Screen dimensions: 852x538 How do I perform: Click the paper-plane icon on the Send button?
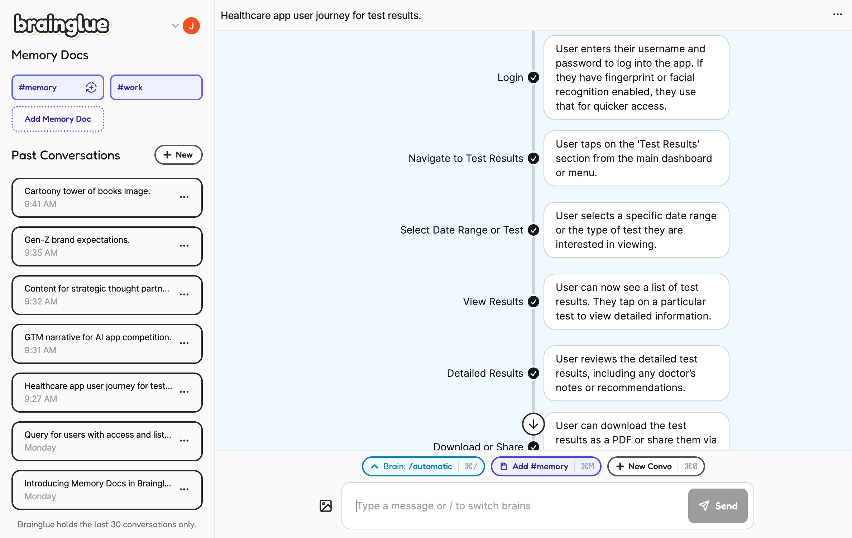point(704,506)
